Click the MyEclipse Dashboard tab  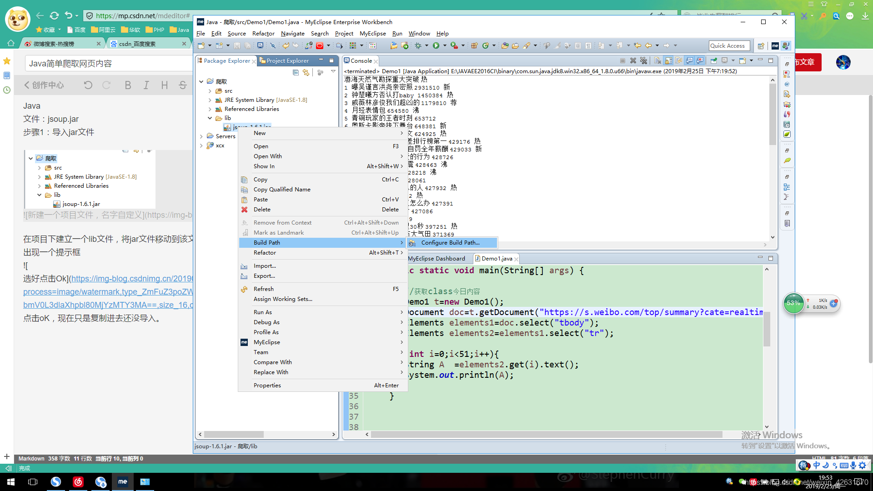[x=436, y=258]
